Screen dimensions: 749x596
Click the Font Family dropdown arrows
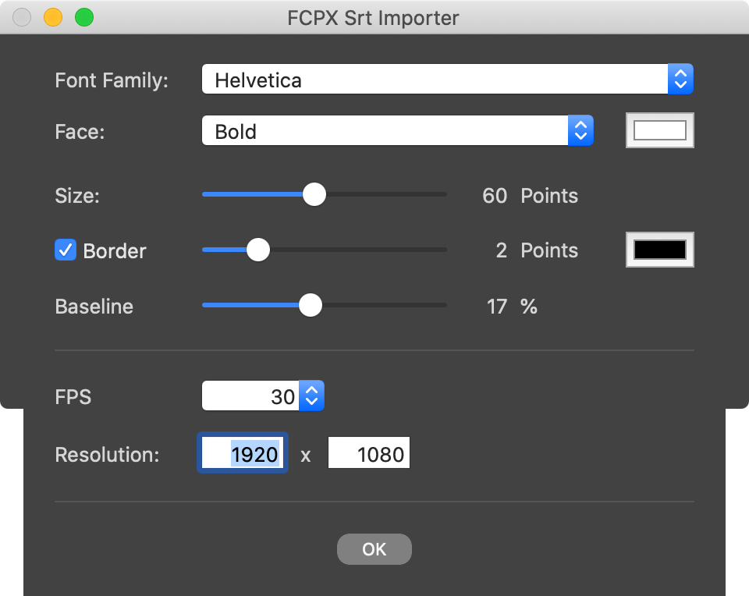click(680, 80)
